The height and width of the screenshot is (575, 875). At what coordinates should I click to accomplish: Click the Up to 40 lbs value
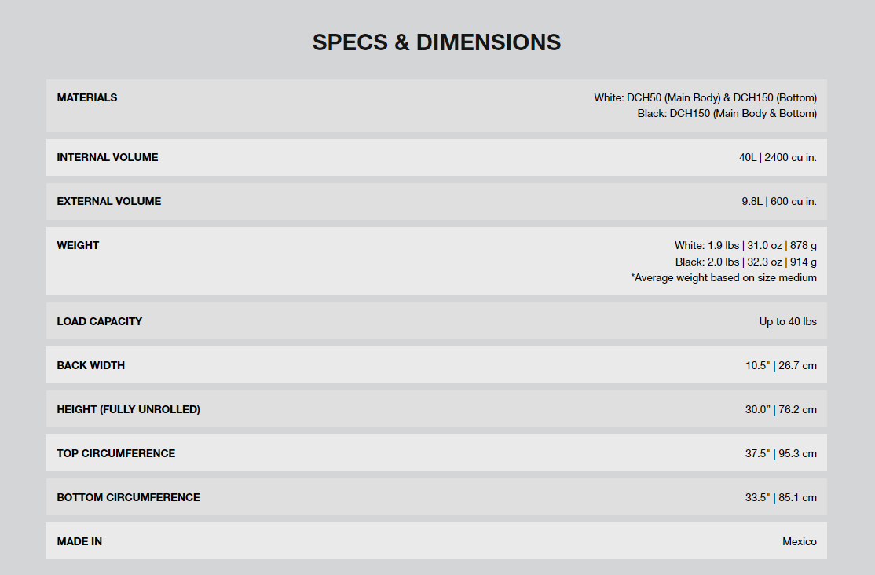(x=788, y=321)
